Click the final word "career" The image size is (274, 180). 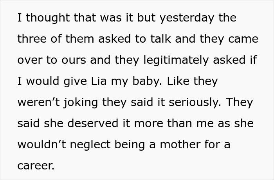click(35, 166)
